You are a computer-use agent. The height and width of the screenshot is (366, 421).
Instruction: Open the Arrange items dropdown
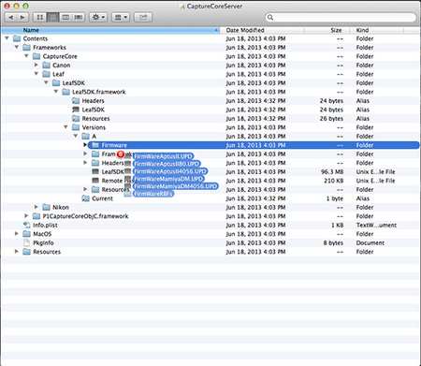121,17
